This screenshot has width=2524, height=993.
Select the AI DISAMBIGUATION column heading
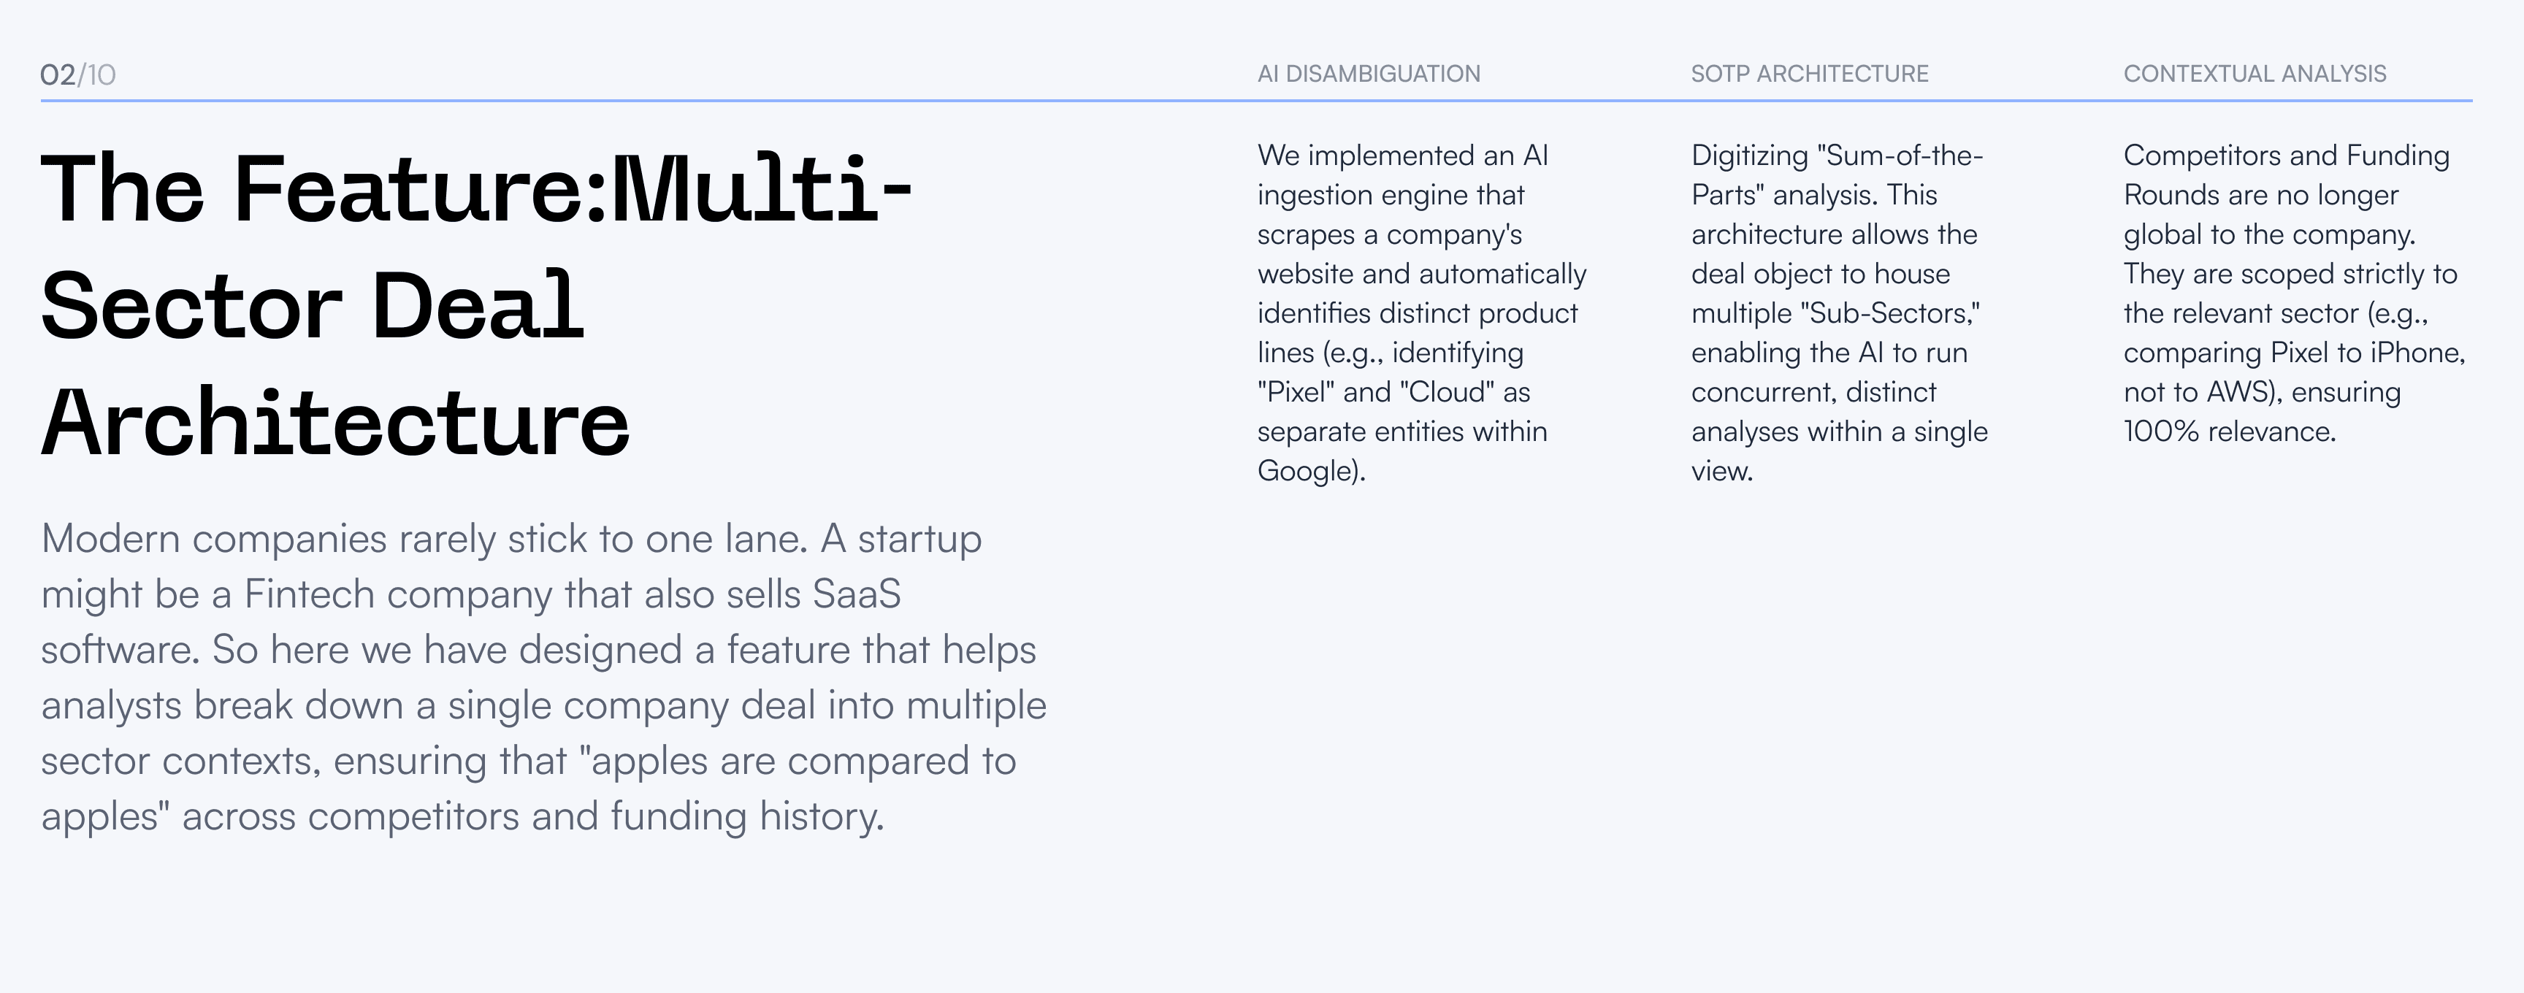pos(1369,74)
